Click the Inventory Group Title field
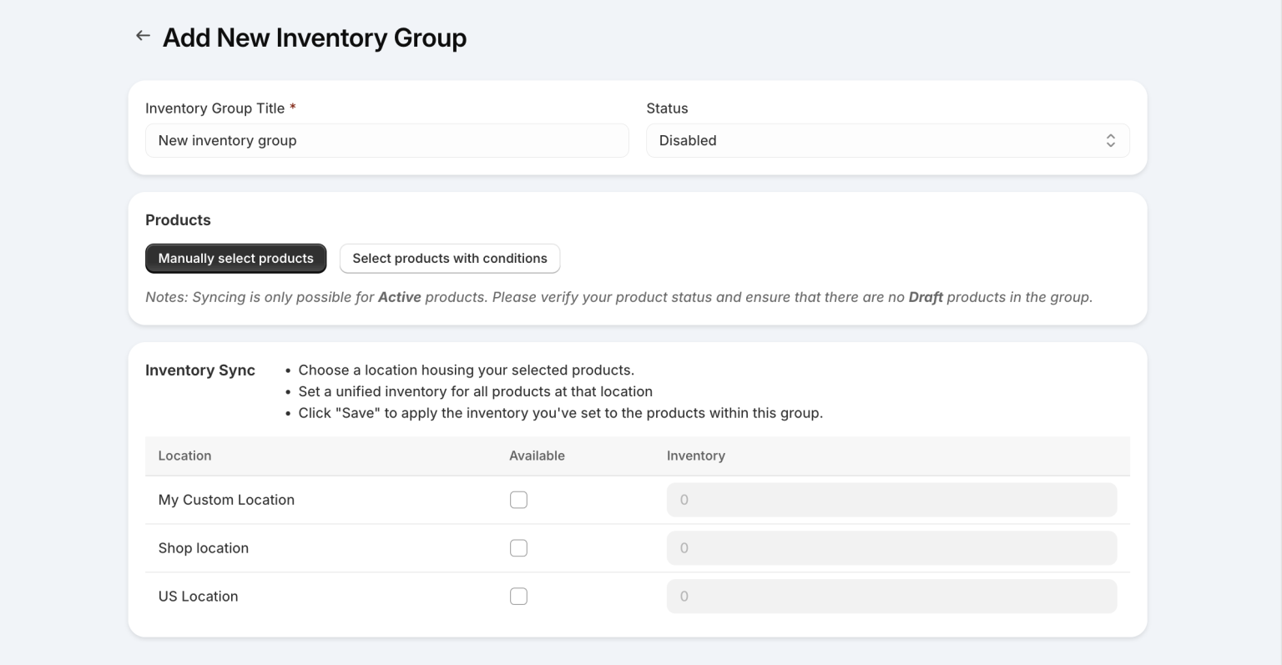Screen dimensions: 1282x665 click(386, 140)
